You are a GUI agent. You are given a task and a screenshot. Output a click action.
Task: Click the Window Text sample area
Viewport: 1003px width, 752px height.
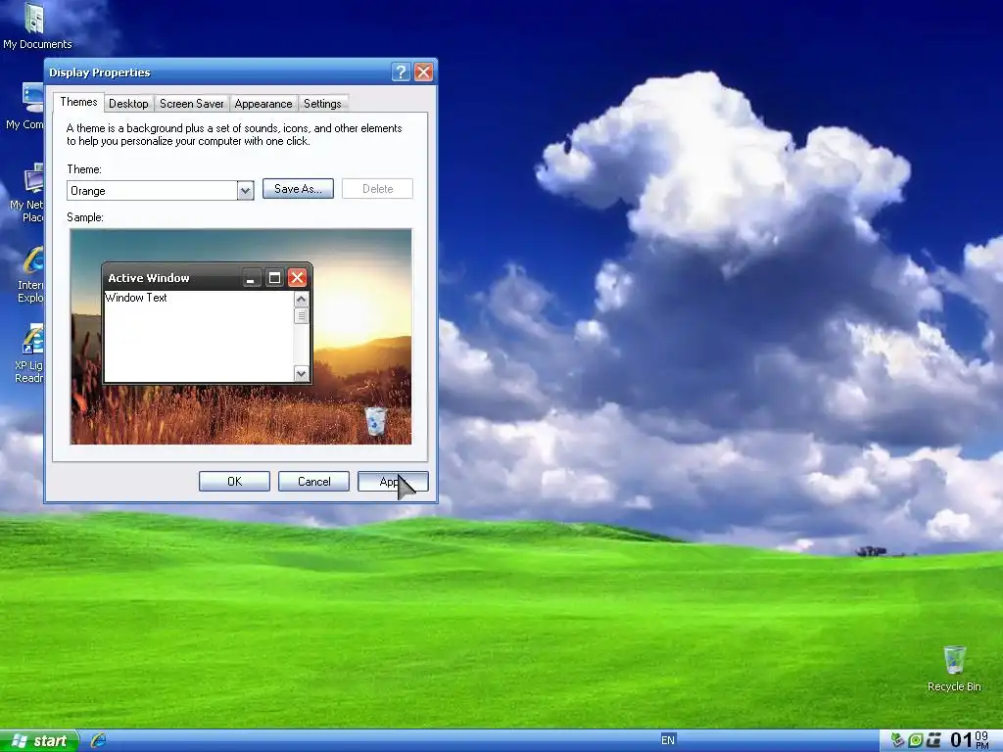pyautogui.click(x=198, y=337)
